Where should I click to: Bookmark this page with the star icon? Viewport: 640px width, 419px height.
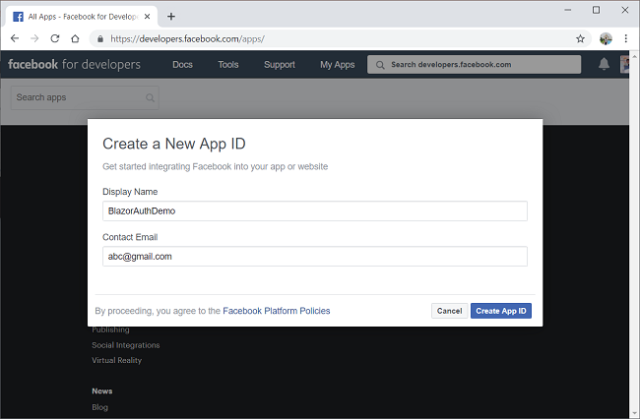[x=581, y=38]
